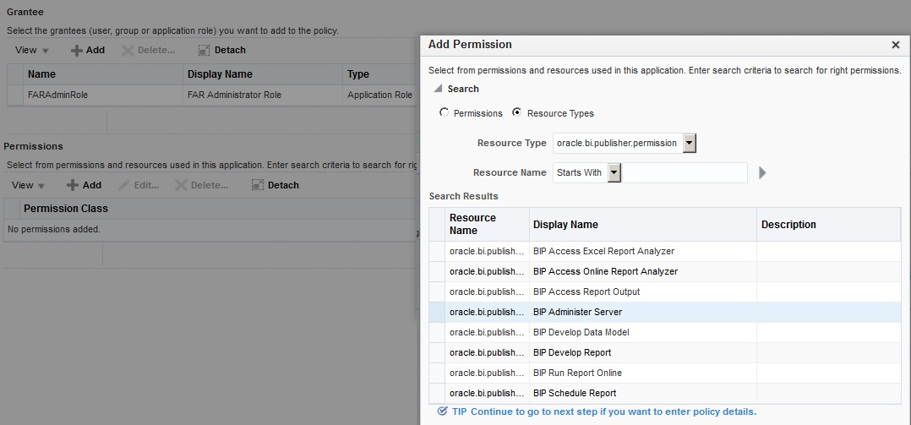The width and height of the screenshot is (911, 425).
Task: Click the Add plus icon in Grantee toolbar
Action: click(x=76, y=51)
